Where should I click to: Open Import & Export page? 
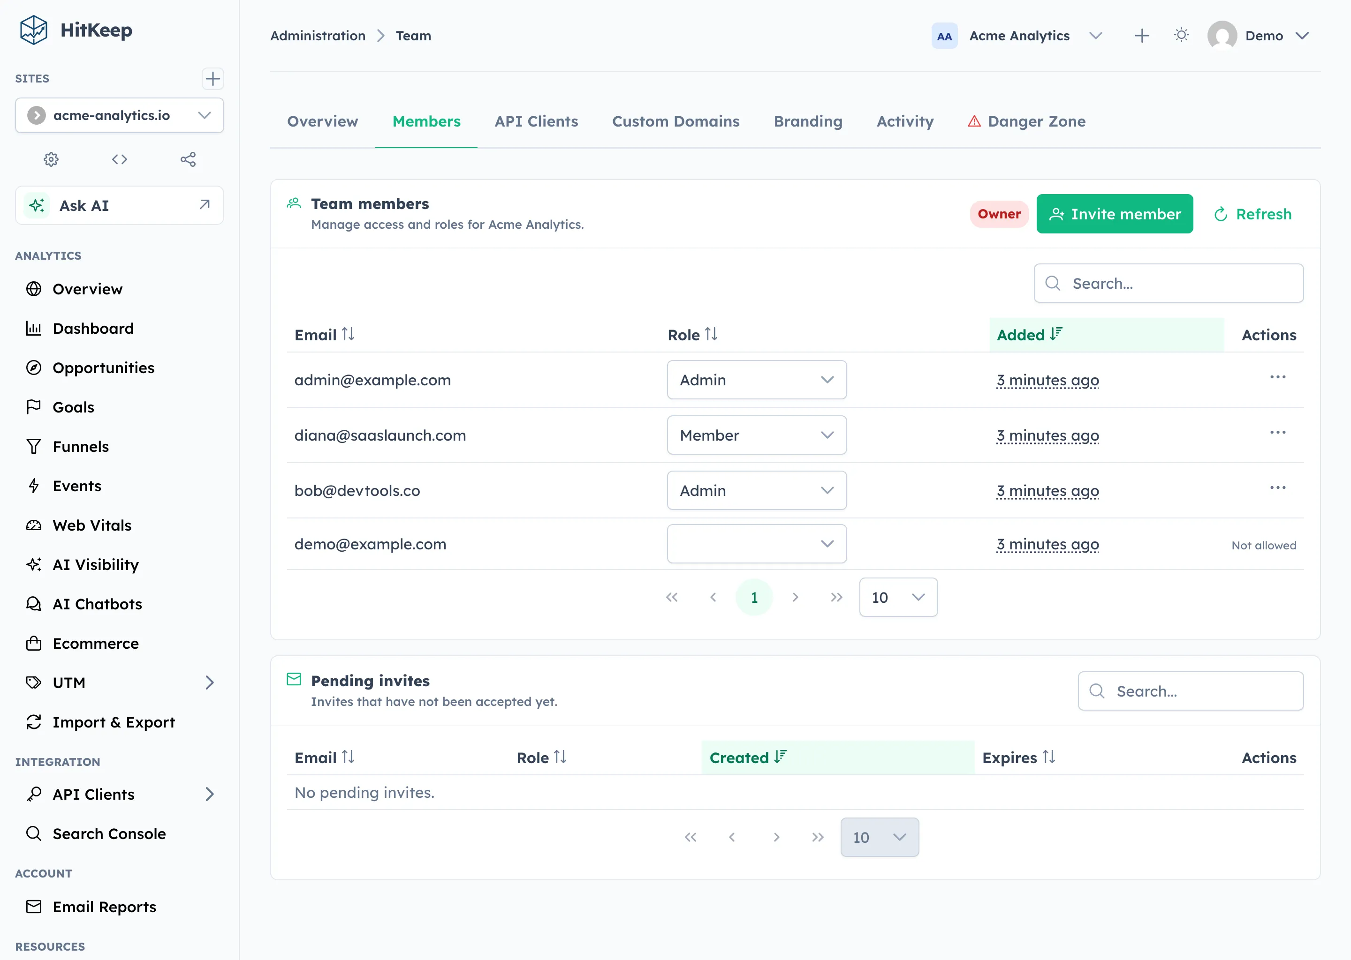tap(120, 722)
